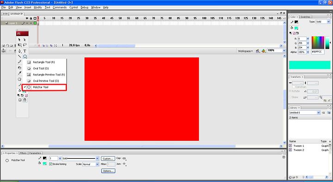Switch to the Parameters tab

point(35,153)
